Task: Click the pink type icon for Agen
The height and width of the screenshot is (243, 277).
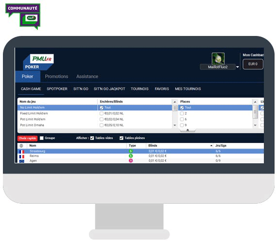Action: (131, 161)
